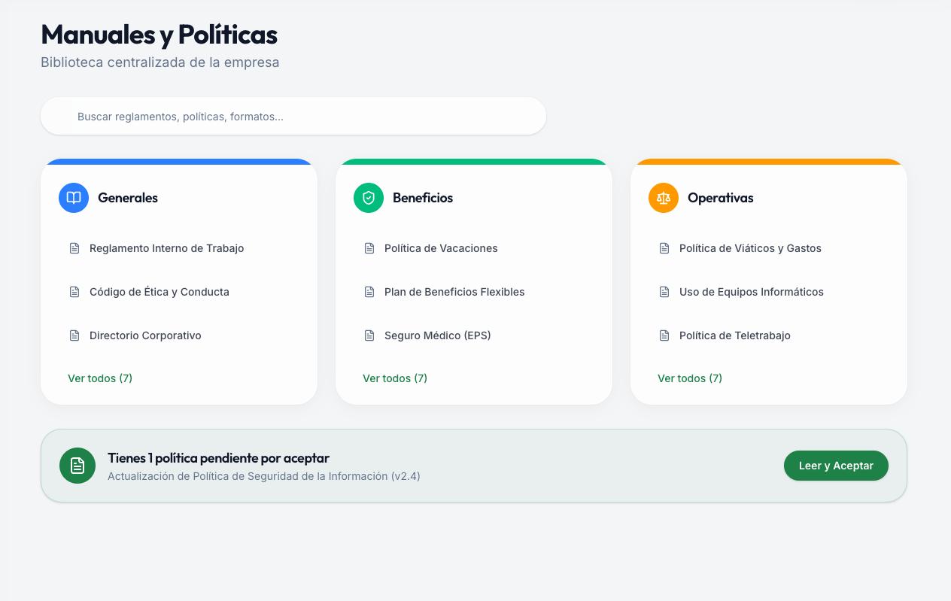The image size is (951, 601).
Task: Click the document icon beside Política de Teletrabajo
Action: [664, 335]
